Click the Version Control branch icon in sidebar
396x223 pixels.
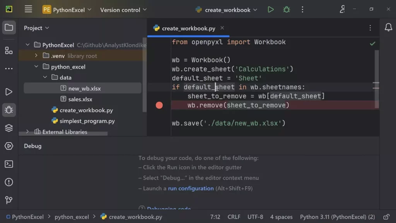[x=9, y=200]
